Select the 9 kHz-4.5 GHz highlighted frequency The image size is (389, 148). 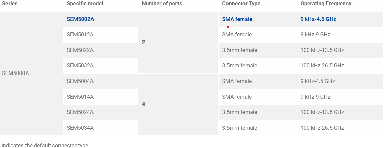coord(318,19)
